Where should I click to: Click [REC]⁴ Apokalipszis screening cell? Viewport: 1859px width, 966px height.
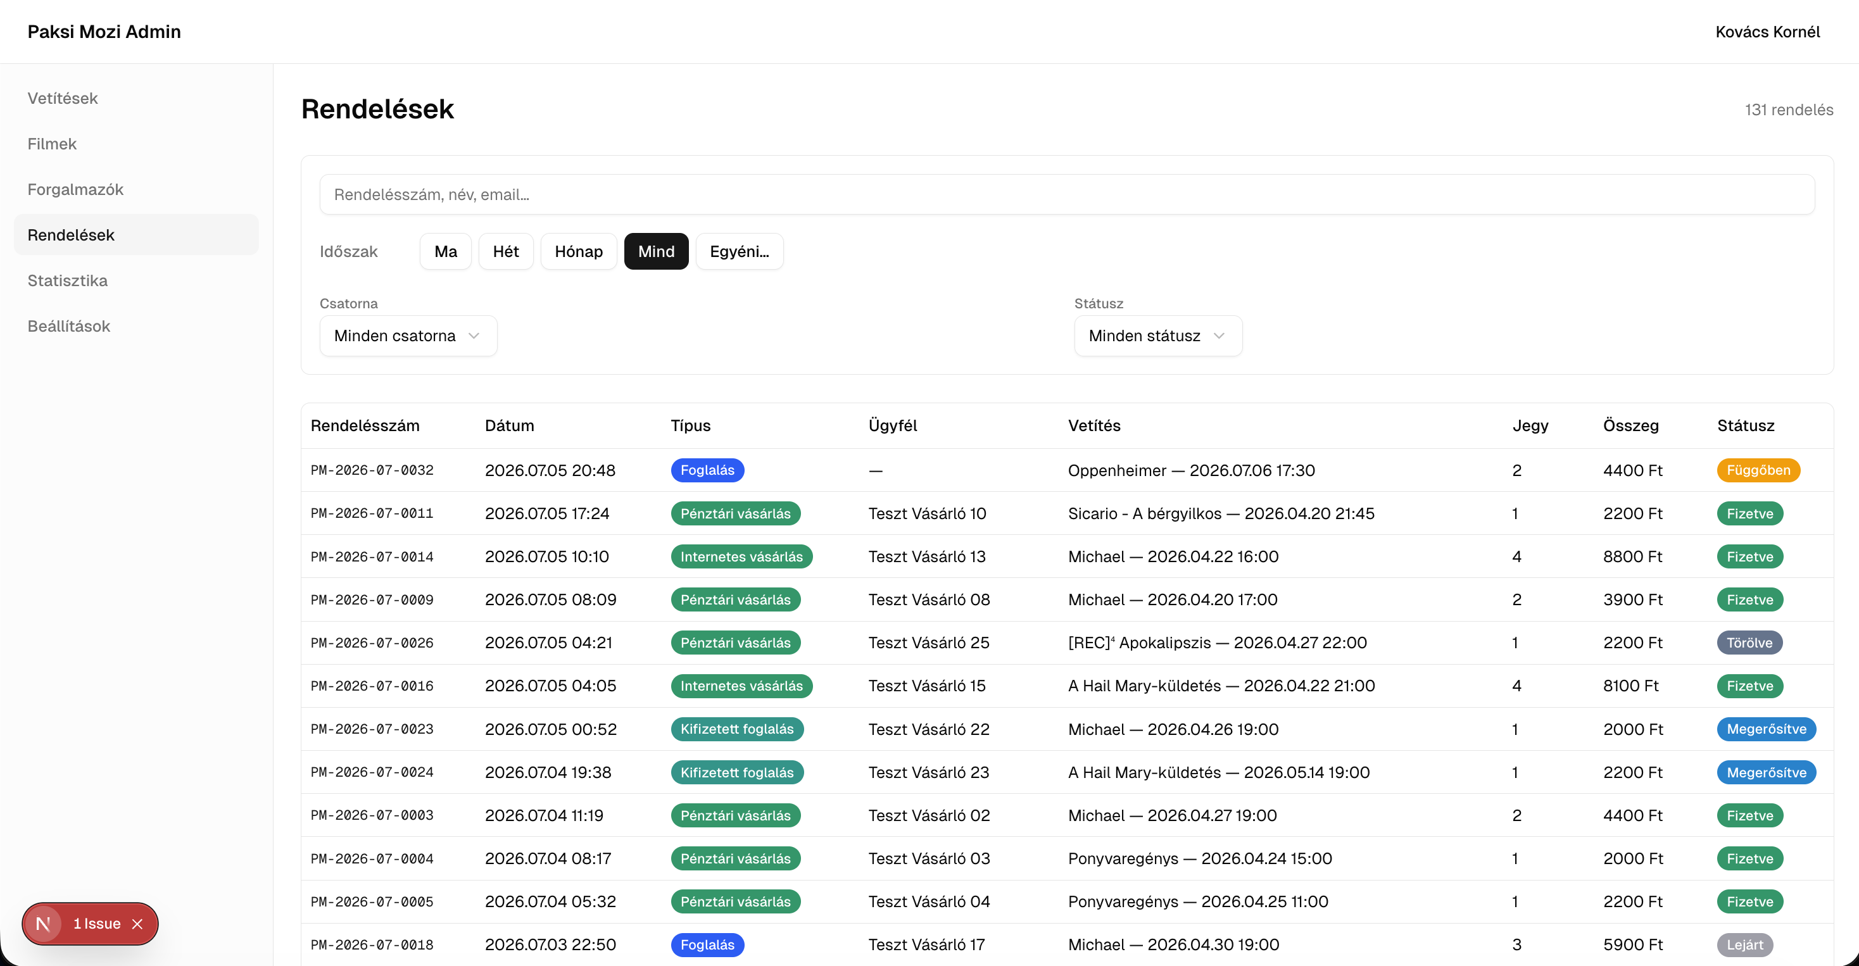click(1217, 643)
